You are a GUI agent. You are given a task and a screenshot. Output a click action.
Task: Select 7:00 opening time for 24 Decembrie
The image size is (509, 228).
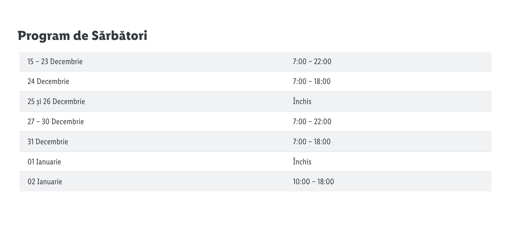click(299, 81)
